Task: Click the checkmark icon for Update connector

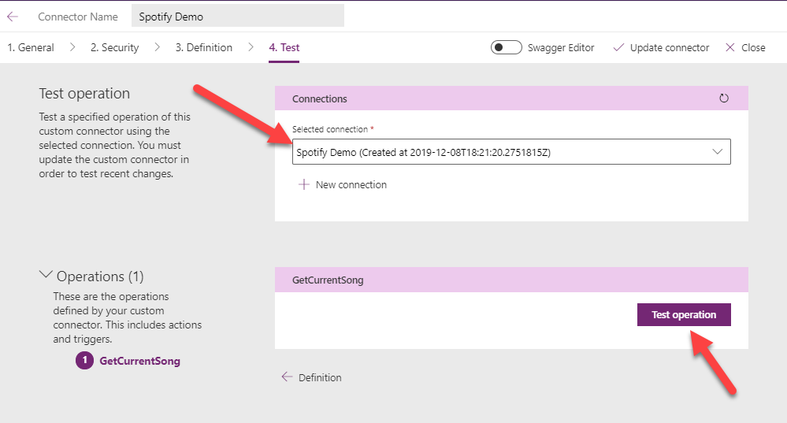Action: pyautogui.click(x=618, y=47)
